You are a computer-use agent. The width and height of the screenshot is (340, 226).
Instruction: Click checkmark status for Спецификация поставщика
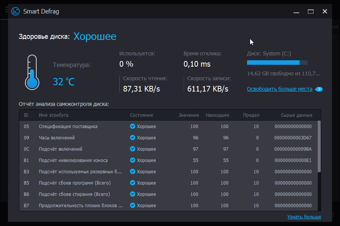pos(132,126)
